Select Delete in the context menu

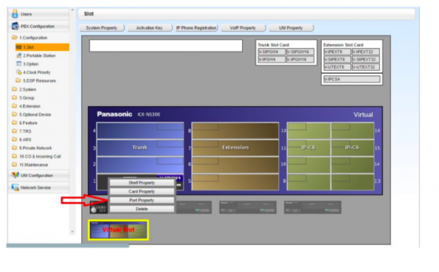tap(142, 209)
